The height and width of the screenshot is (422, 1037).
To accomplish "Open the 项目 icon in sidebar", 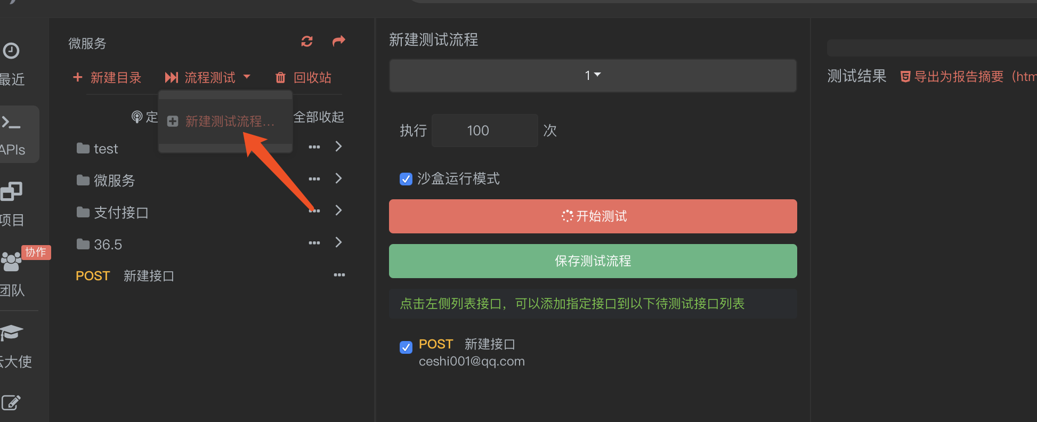I will click(11, 191).
